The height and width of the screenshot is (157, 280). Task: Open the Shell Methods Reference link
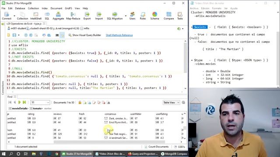pos(119,35)
